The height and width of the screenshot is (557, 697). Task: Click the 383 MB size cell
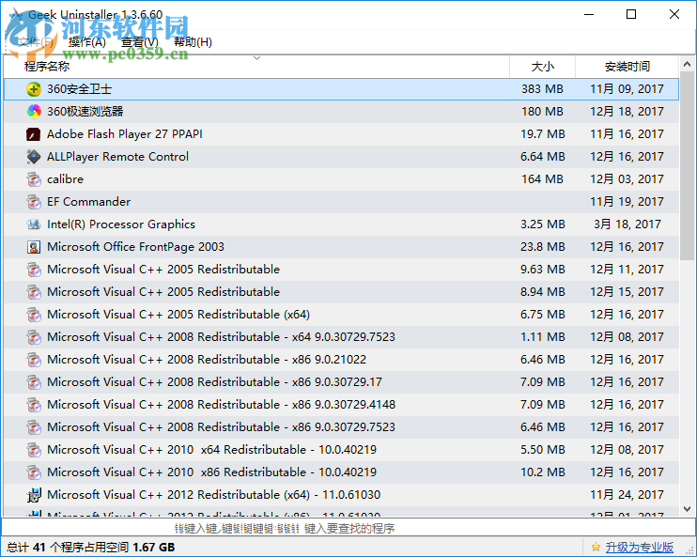(542, 89)
